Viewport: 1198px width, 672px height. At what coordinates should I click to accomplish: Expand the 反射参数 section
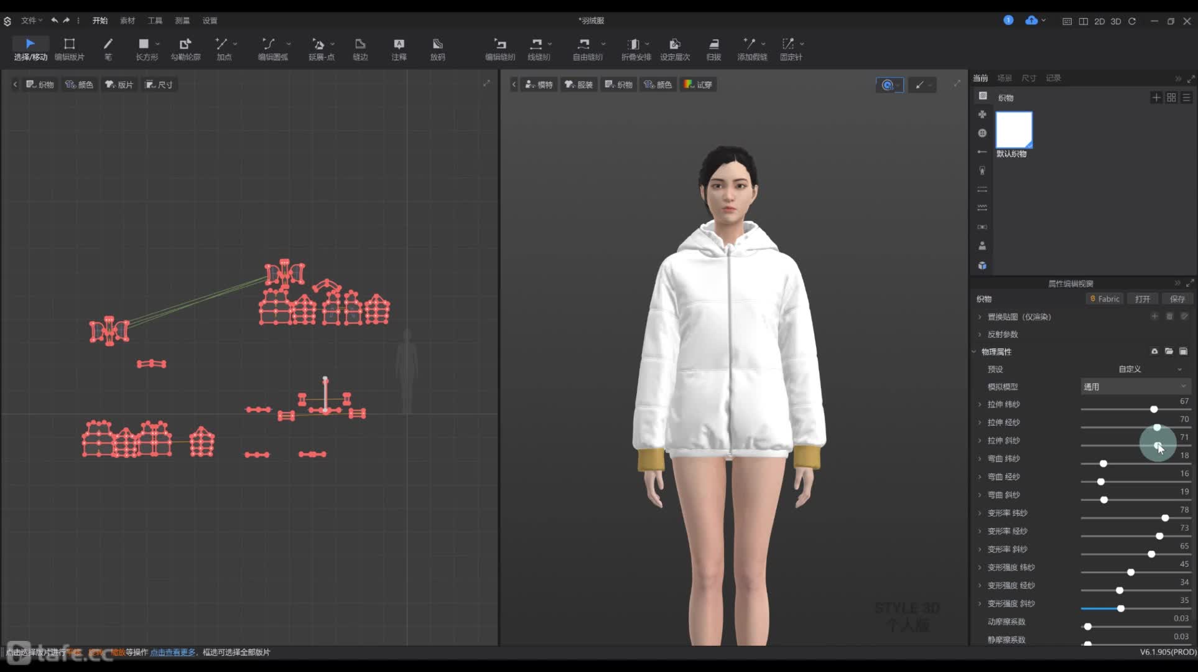(980, 334)
